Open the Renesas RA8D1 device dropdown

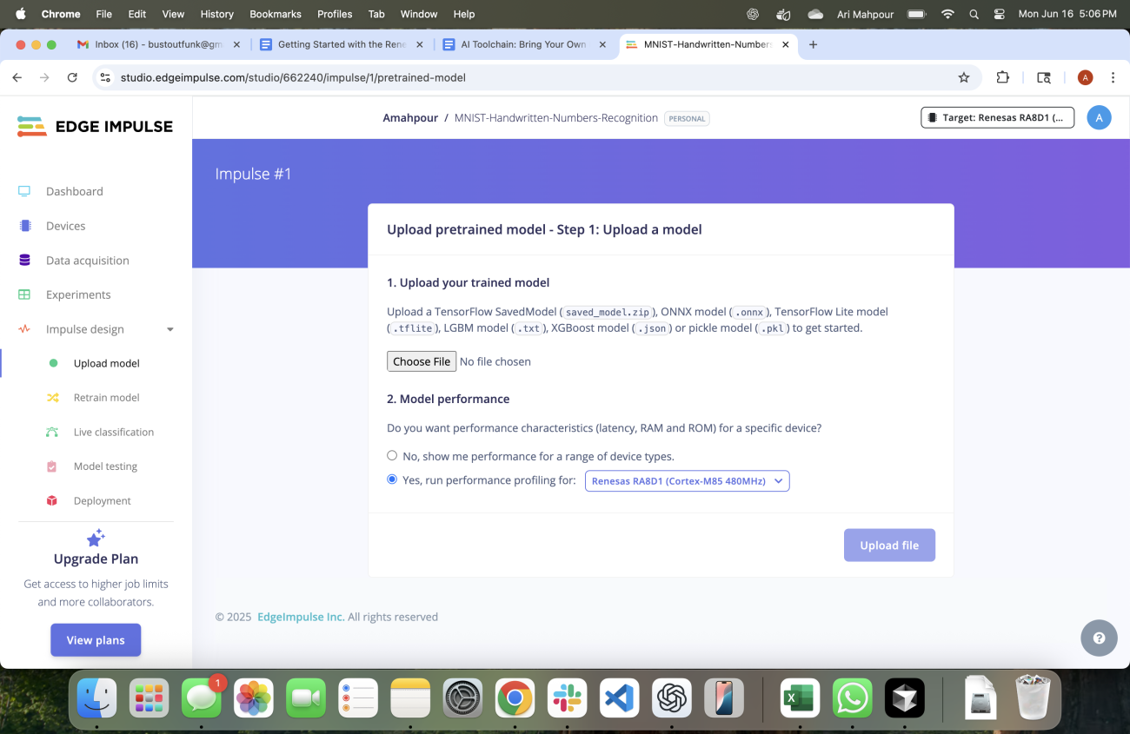coord(687,480)
